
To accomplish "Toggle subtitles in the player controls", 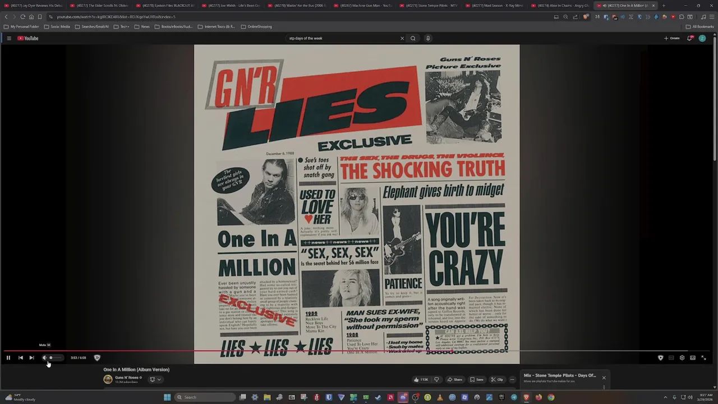I will pyautogui.click(x=671, y=357).
